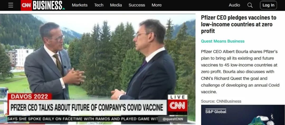The height and width of the screenshot is (125, 285).
Task: Navigate to the Media section
Action: (x=116, y=5)
